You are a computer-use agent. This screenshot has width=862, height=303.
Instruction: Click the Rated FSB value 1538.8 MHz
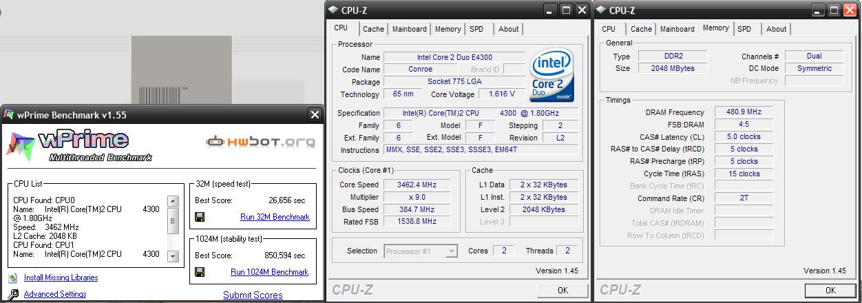coord(417,222)
